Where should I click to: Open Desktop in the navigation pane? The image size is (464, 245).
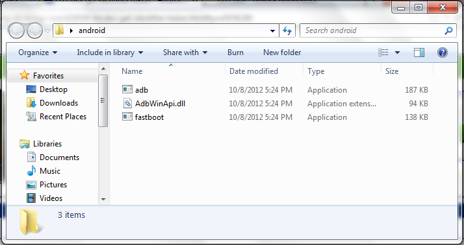(x=53, y=89)
